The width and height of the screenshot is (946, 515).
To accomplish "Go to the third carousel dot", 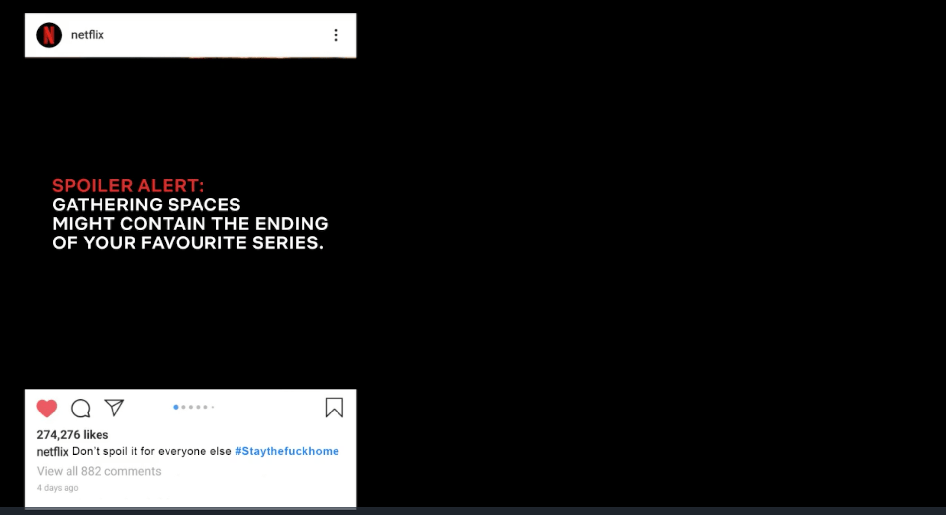I will [x=191, y=407].
